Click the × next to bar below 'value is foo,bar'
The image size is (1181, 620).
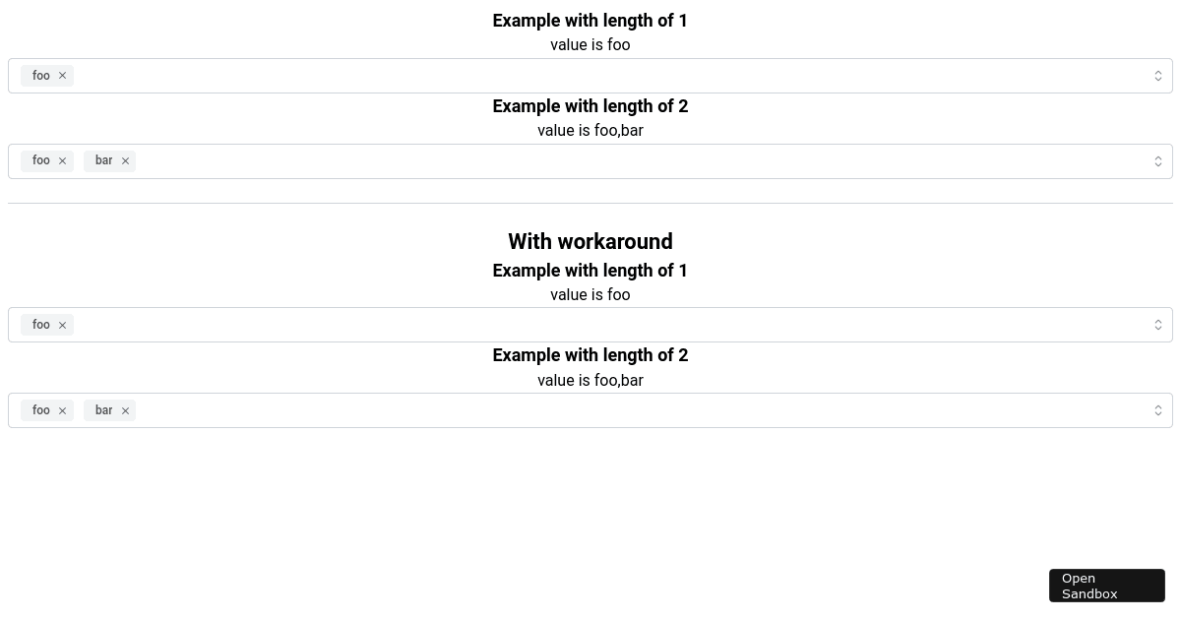click(125, 160)
